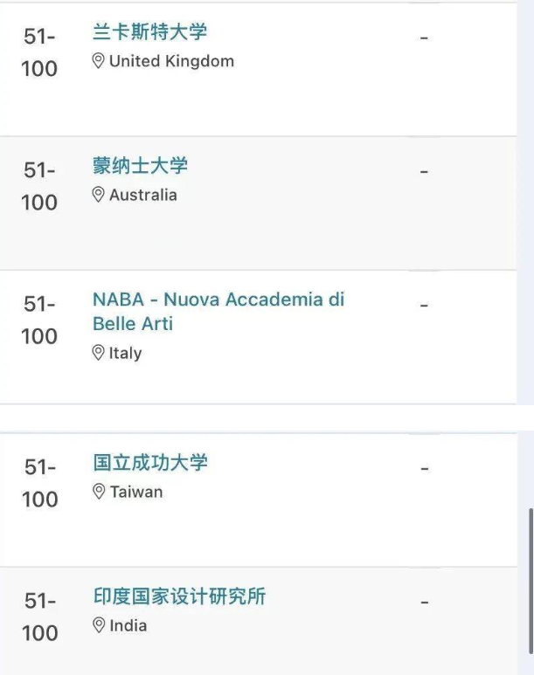534x675 pixels.
Task: Select the India location text
Action: [x=128, y=625]
